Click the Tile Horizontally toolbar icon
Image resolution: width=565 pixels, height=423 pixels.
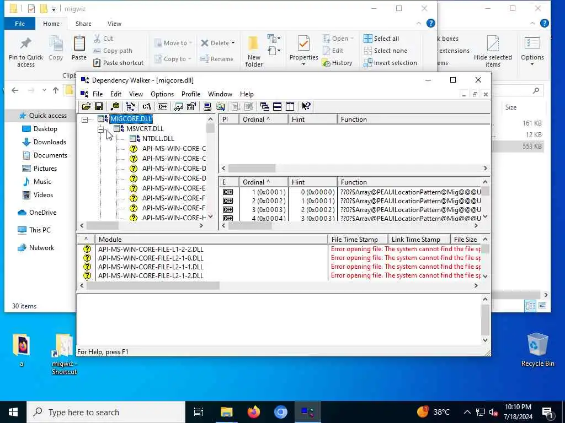point(278,106)
